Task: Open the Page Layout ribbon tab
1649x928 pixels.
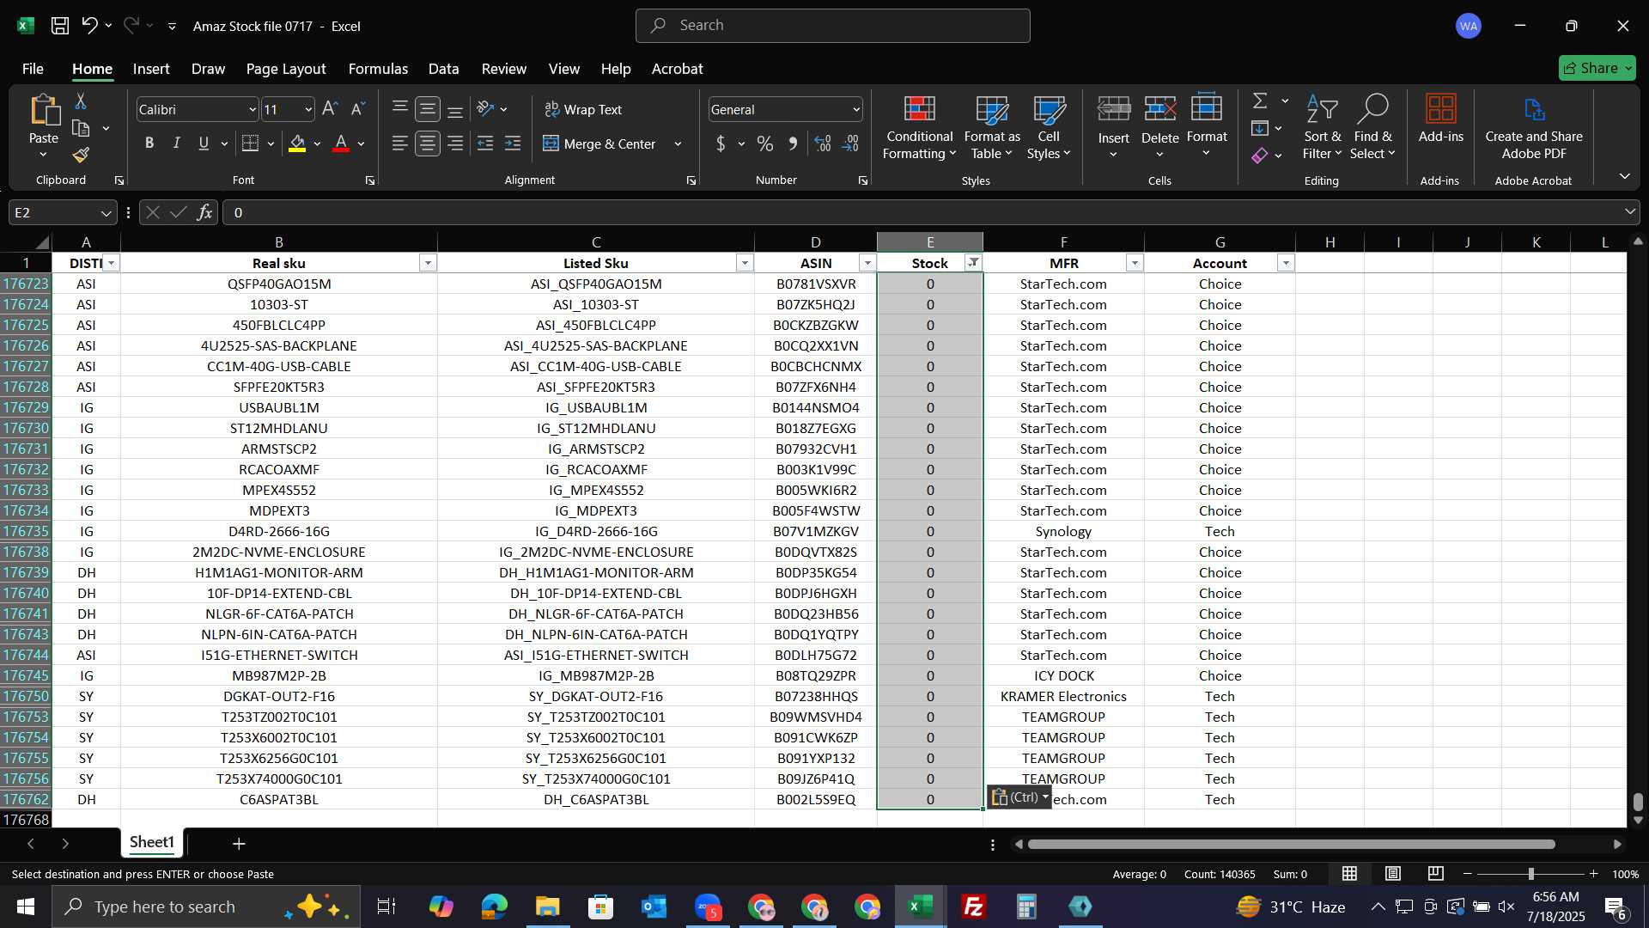Action: pos(286,69)
